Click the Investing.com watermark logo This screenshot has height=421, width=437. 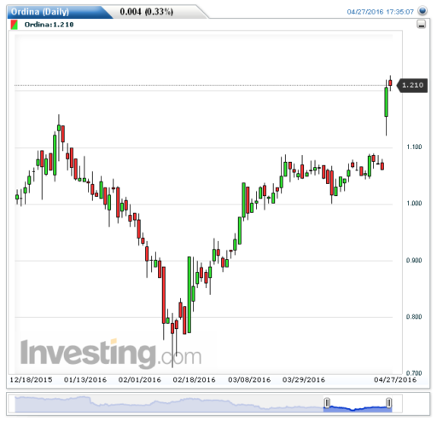[111, 353]
